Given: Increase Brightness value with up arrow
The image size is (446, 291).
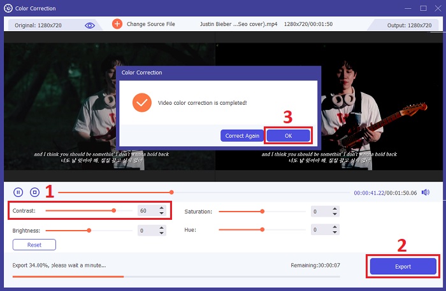Looking at the screenshot, I should [x=162, y=227].
